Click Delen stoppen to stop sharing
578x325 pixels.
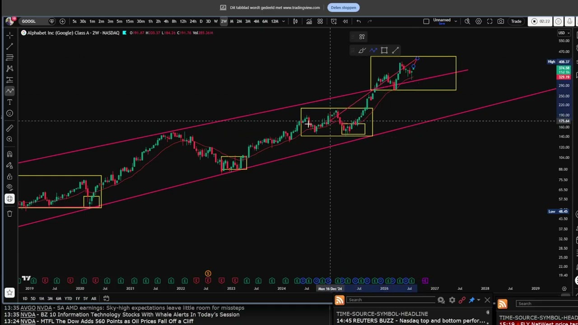pos(343,7)
